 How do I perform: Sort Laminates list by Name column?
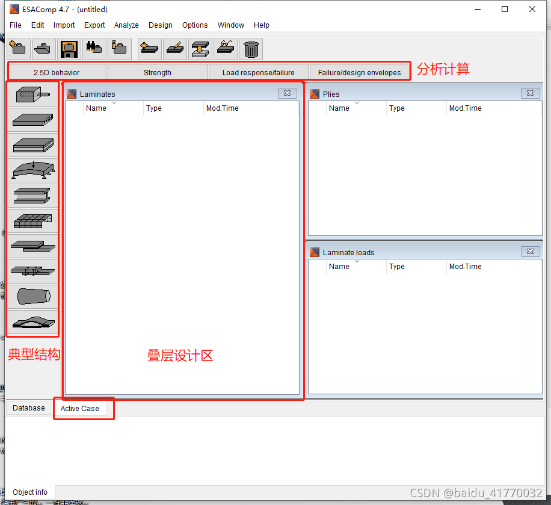click(114, 108)
